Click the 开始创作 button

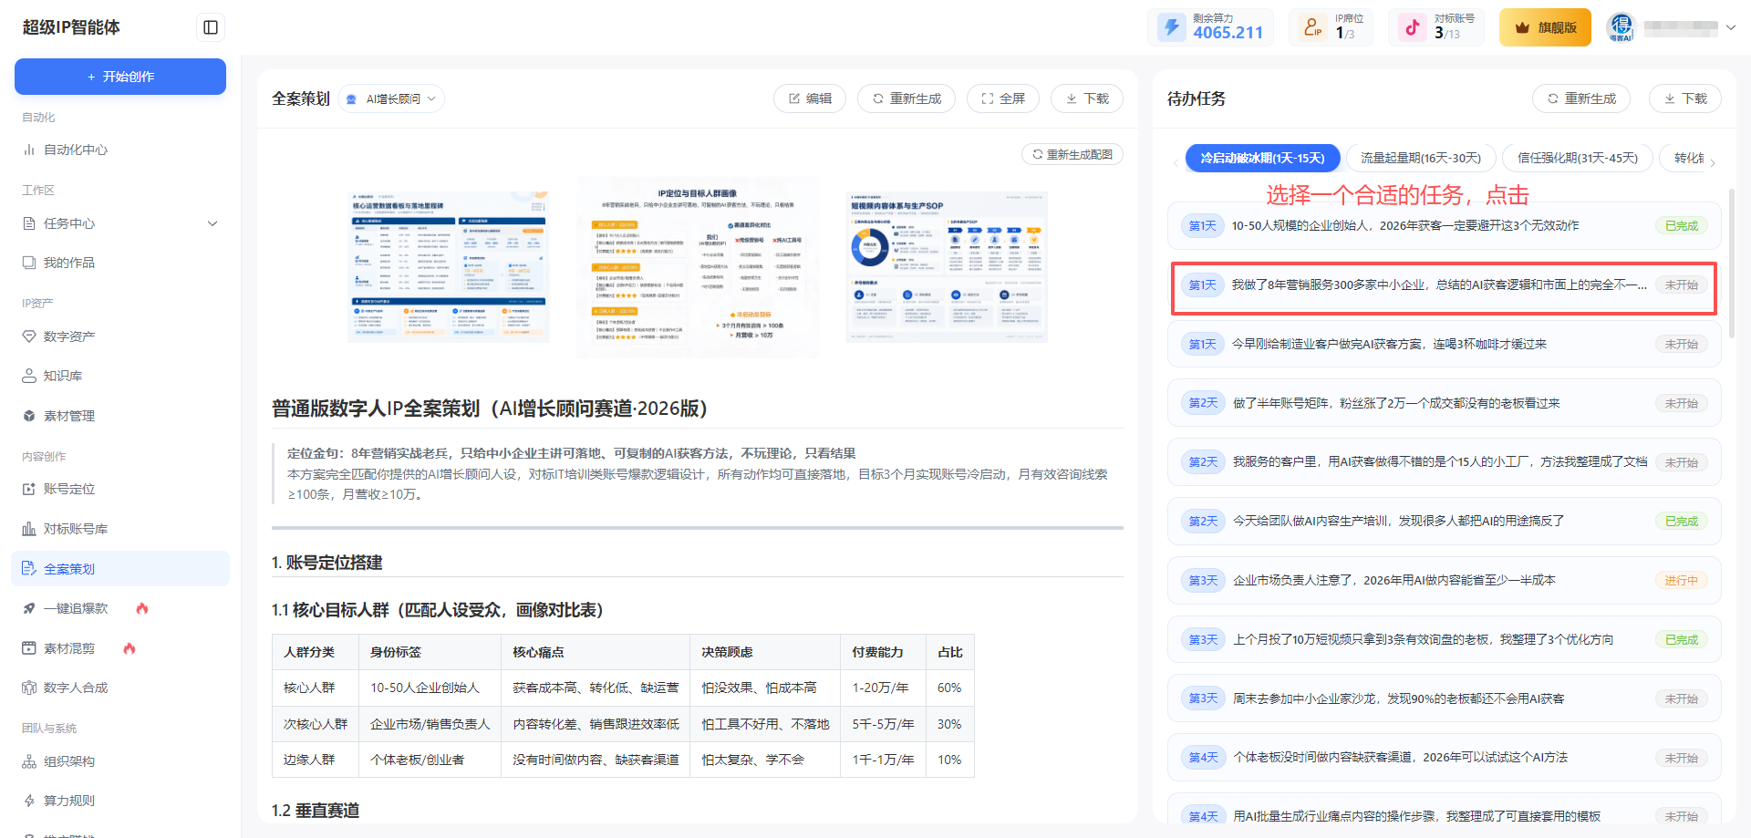(x=120, y=77)
